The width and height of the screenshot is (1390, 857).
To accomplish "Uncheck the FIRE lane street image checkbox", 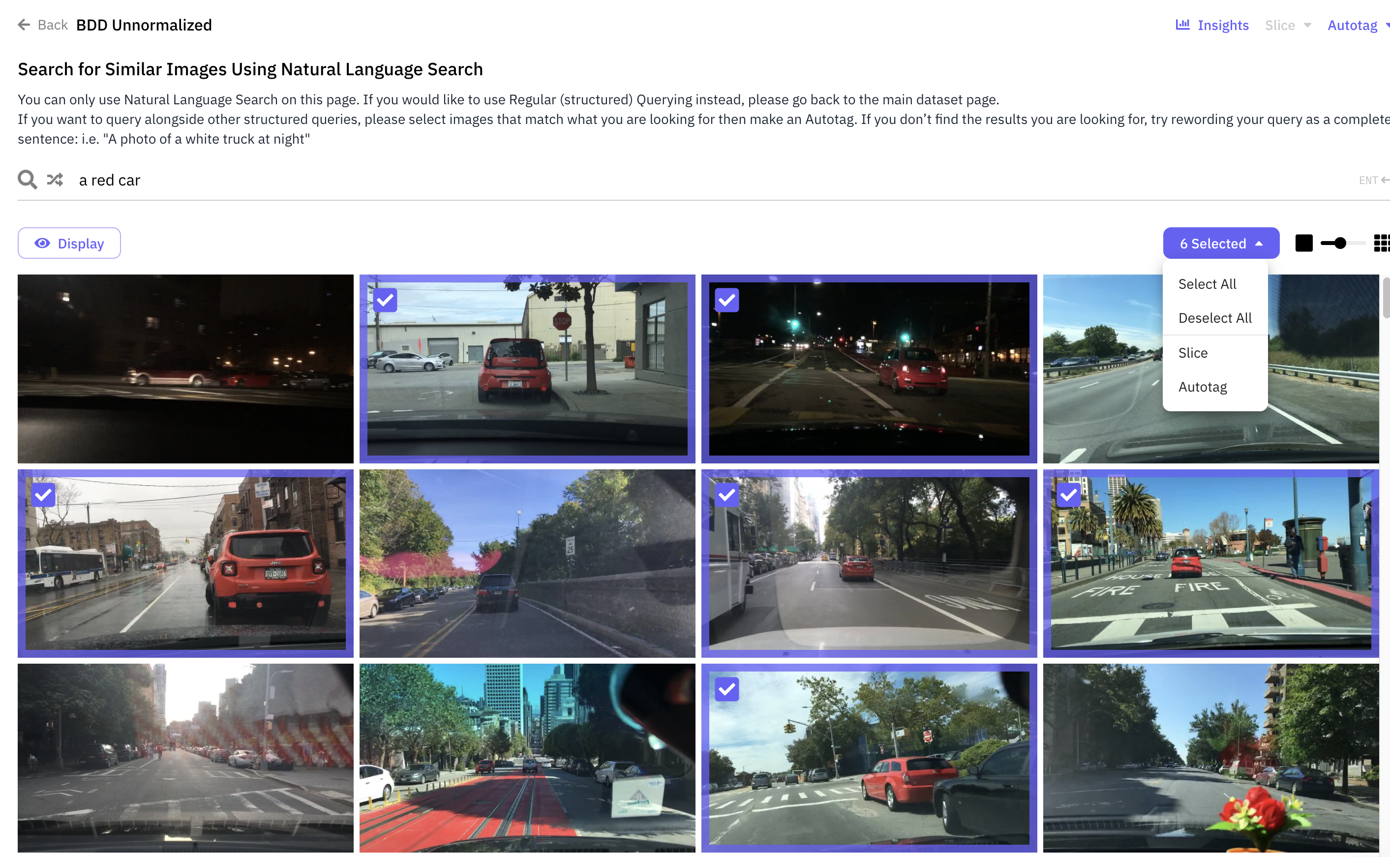I will coord(1069,495).
